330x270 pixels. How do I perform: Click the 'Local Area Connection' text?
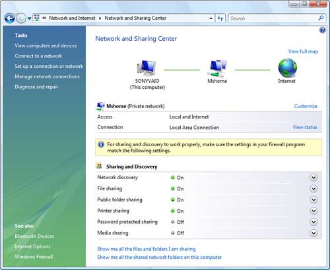click(x=194, y=128)
